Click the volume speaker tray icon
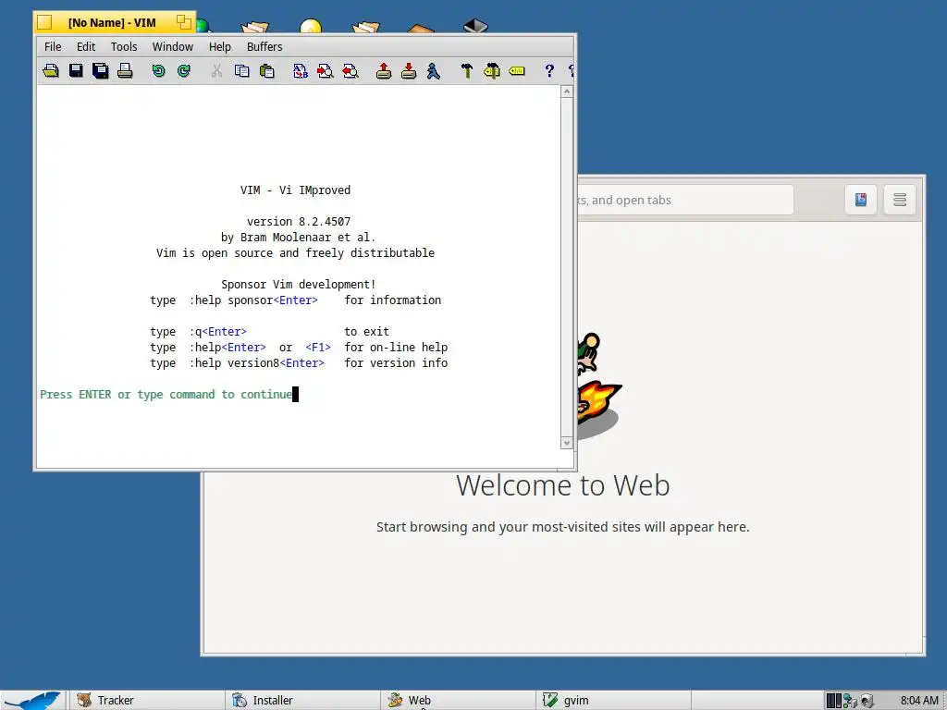 coord(867,701)
